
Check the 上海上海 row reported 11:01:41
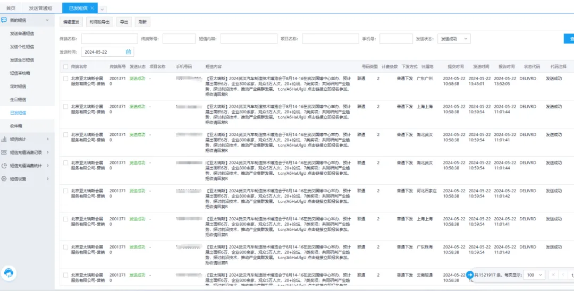click(65, 219)
